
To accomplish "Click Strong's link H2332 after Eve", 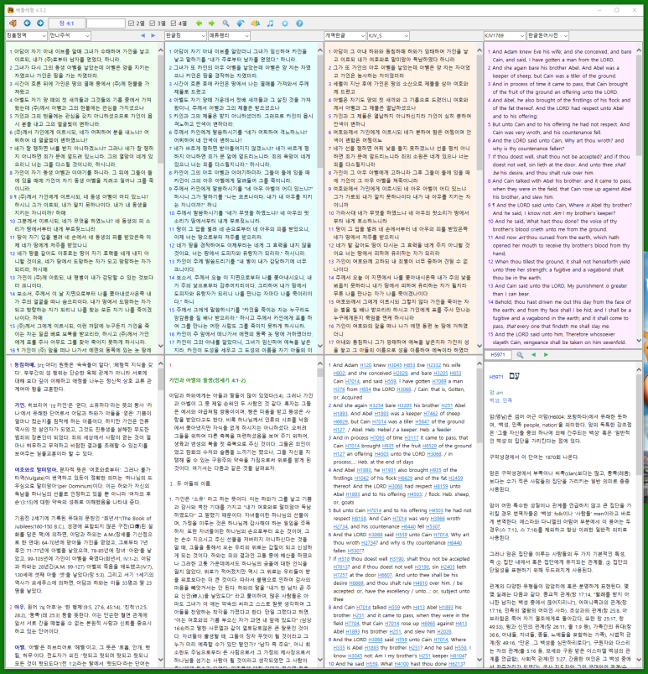I will tap(433, 365).
